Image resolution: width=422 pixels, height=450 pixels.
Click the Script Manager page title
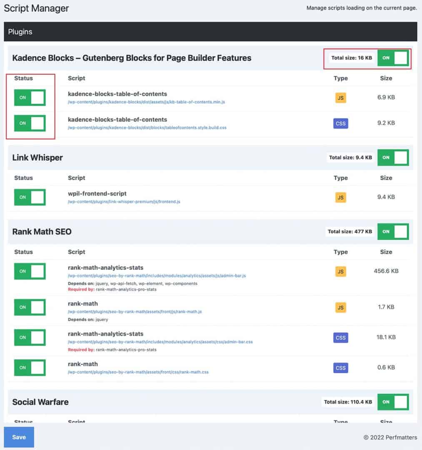pyautogui.click(x=36, y=8)
